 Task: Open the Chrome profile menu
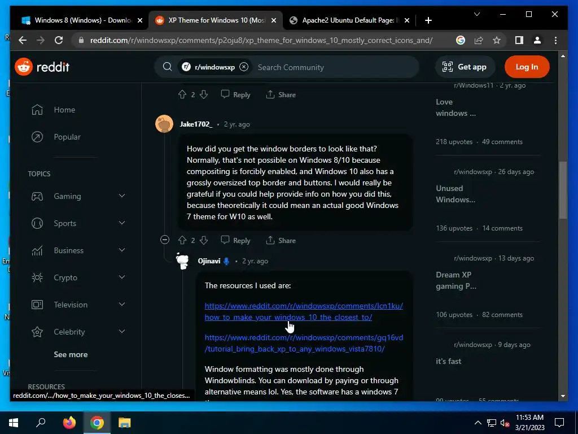[x=537, y=40]
